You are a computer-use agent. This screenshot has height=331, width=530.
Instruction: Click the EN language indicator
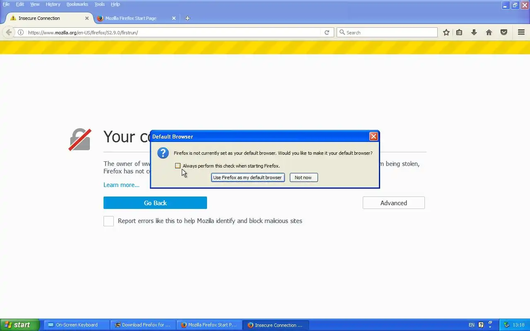[472, 325]
